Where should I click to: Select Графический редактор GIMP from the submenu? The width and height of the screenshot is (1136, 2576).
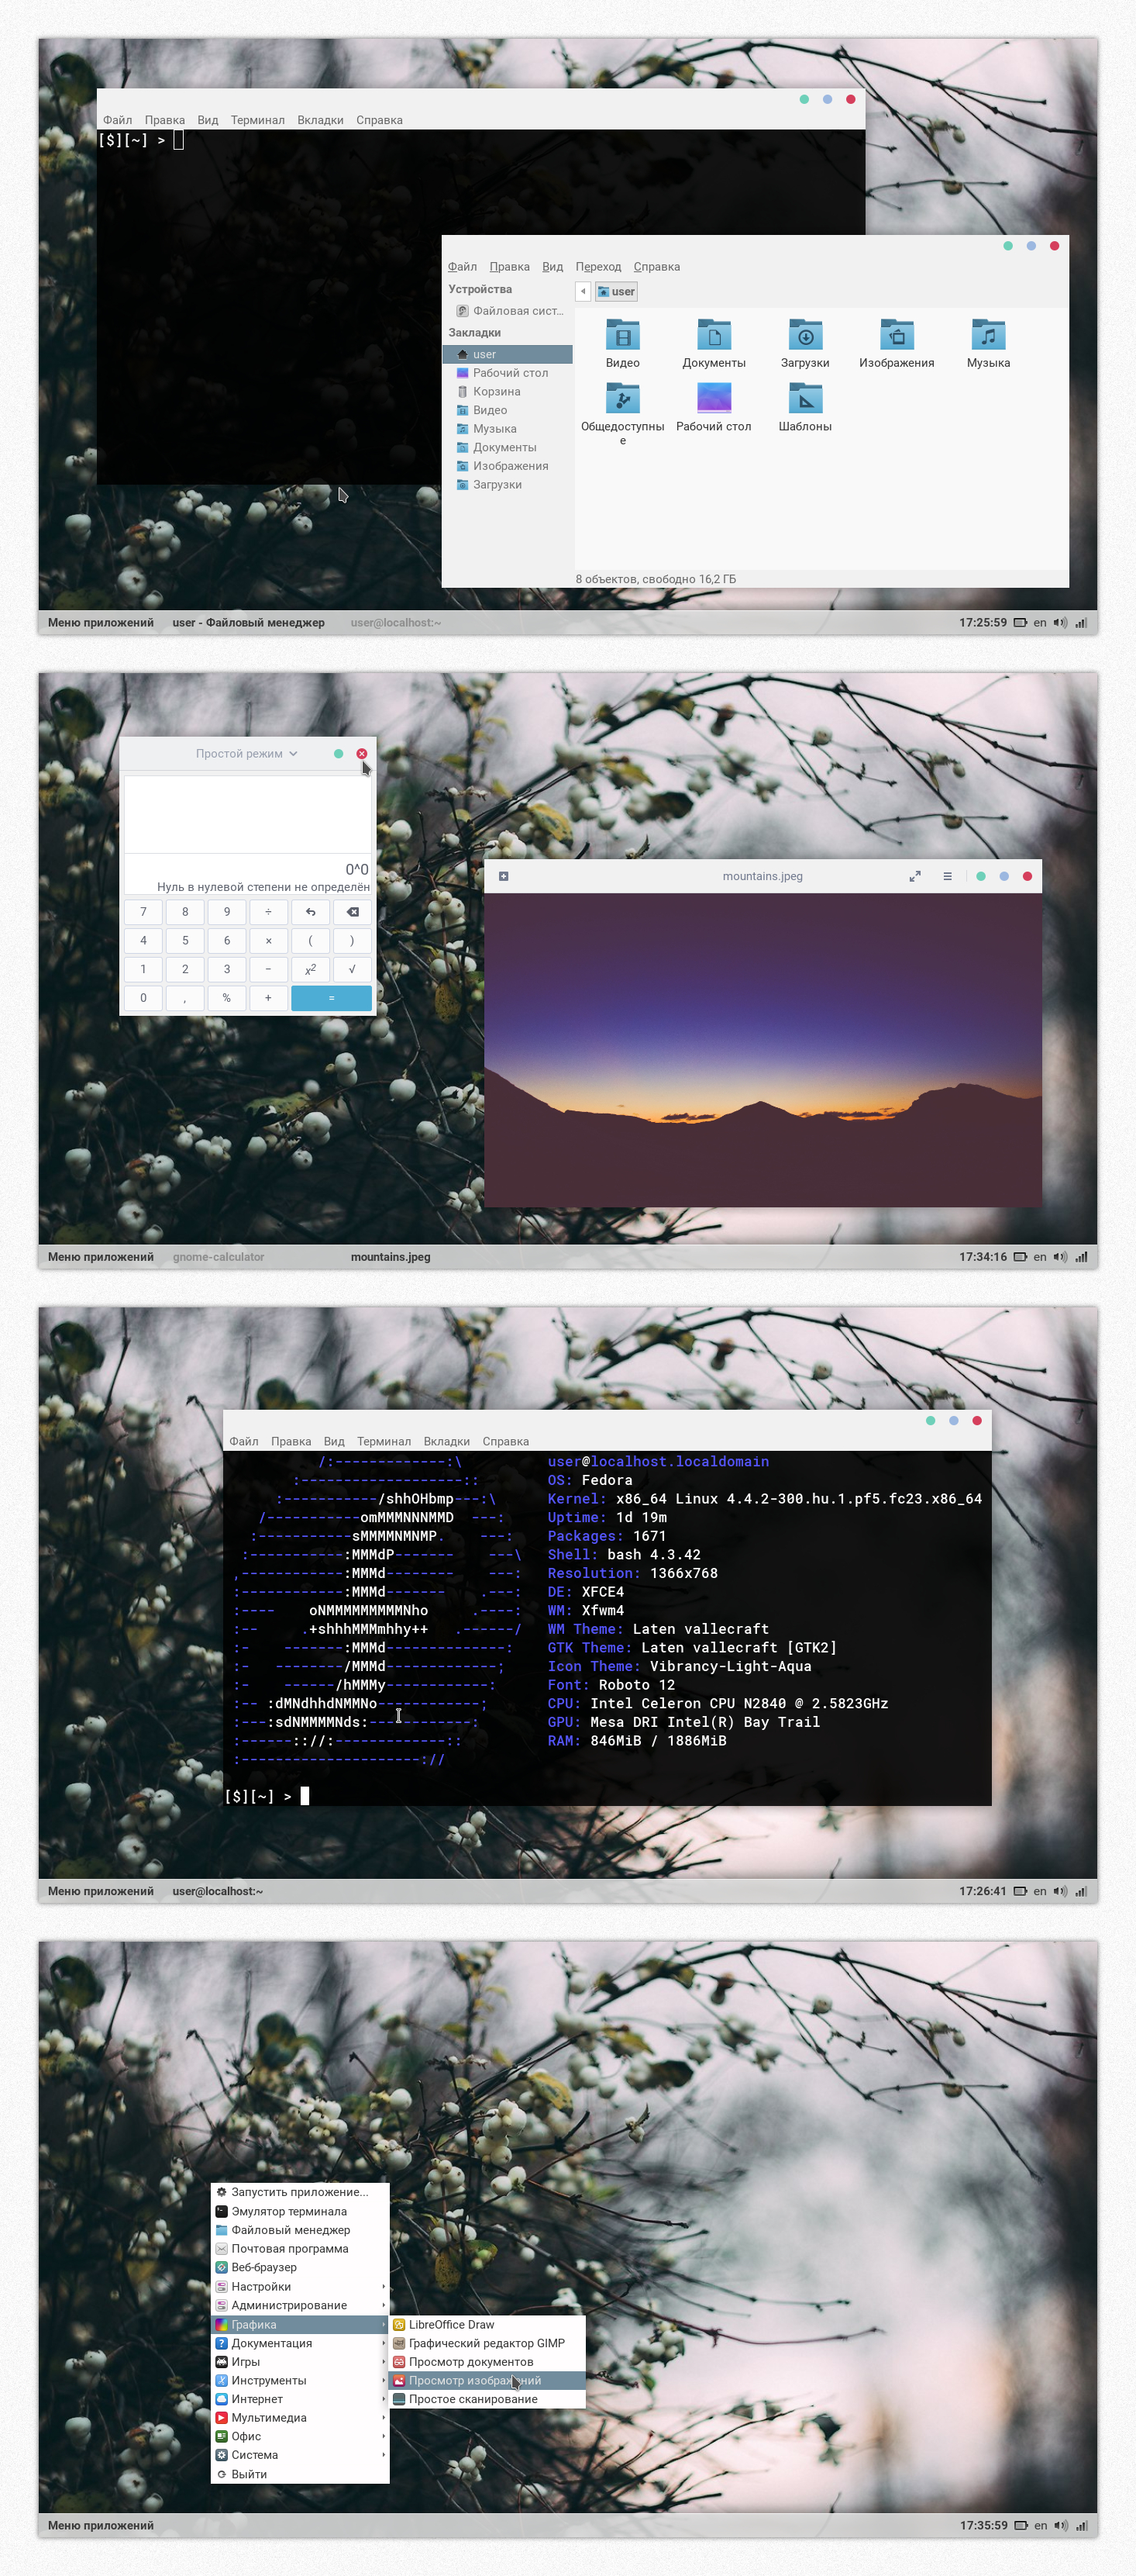(486, 2343)
